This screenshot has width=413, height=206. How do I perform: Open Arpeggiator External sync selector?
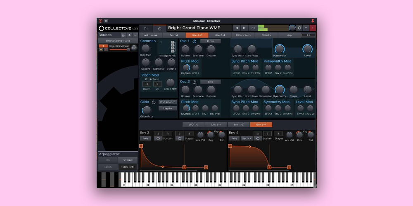coord(128,160)
